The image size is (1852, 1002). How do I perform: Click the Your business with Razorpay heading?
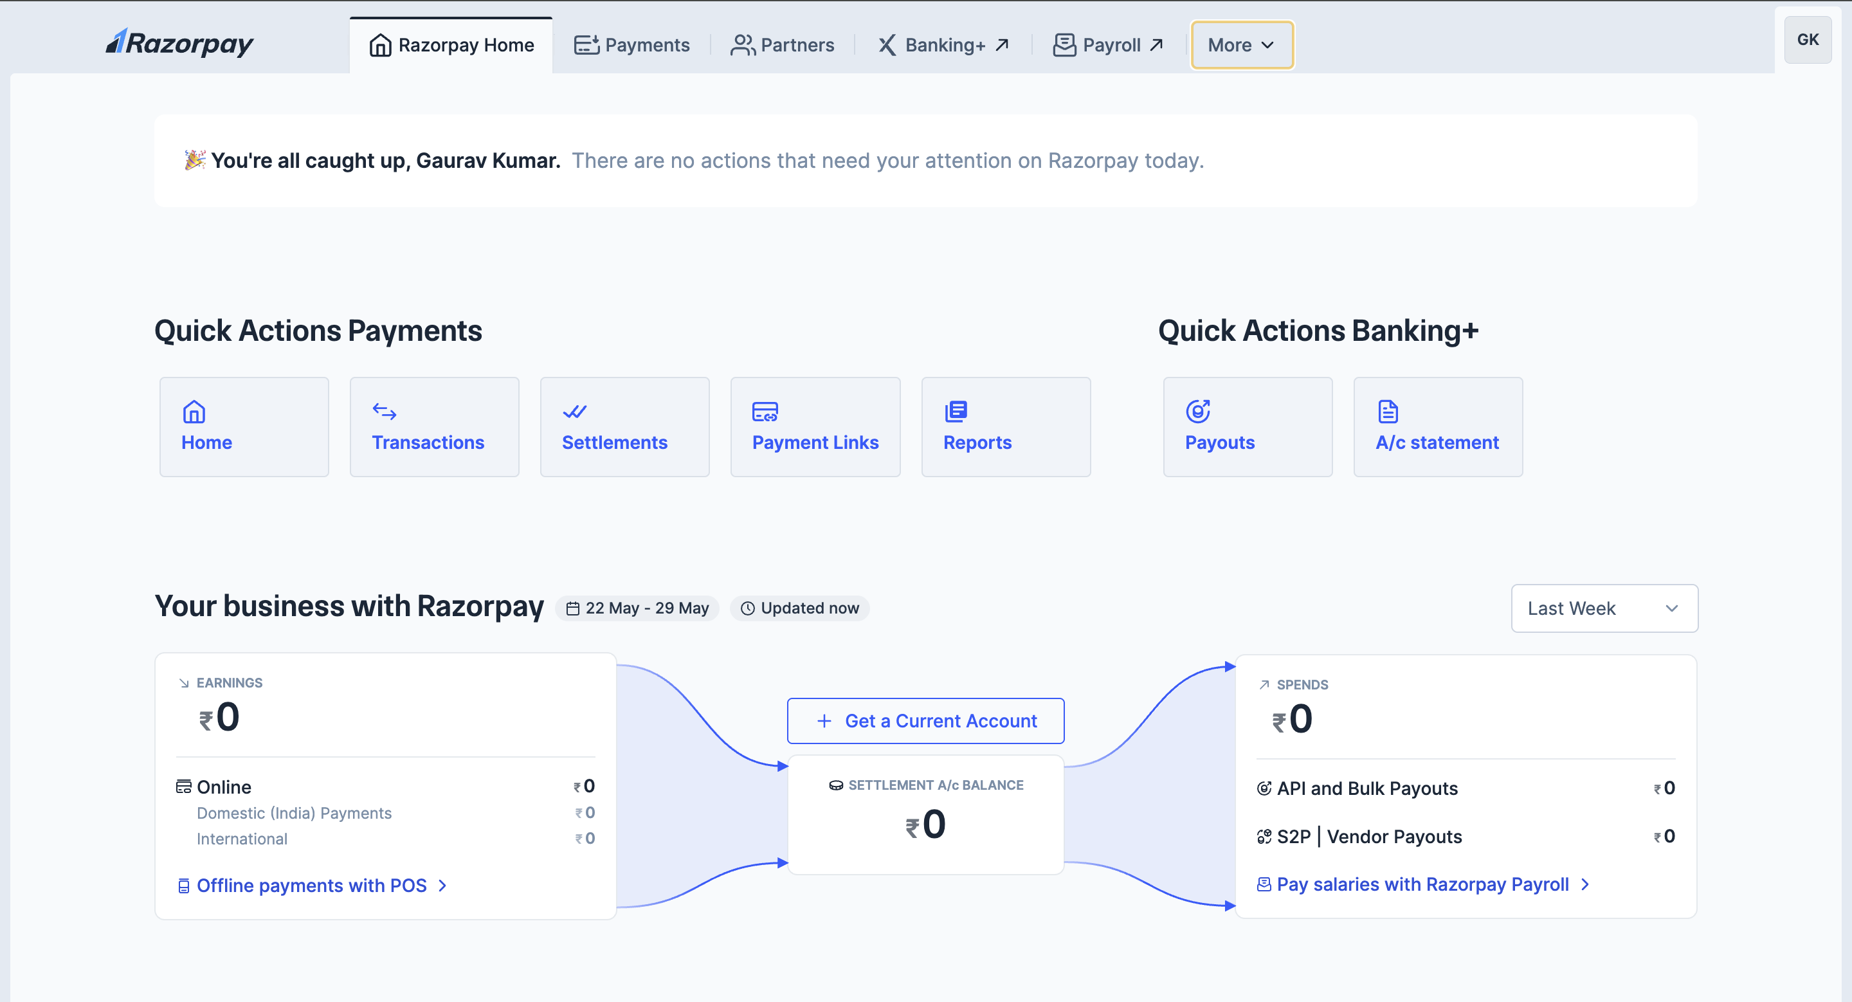(349, 606)
